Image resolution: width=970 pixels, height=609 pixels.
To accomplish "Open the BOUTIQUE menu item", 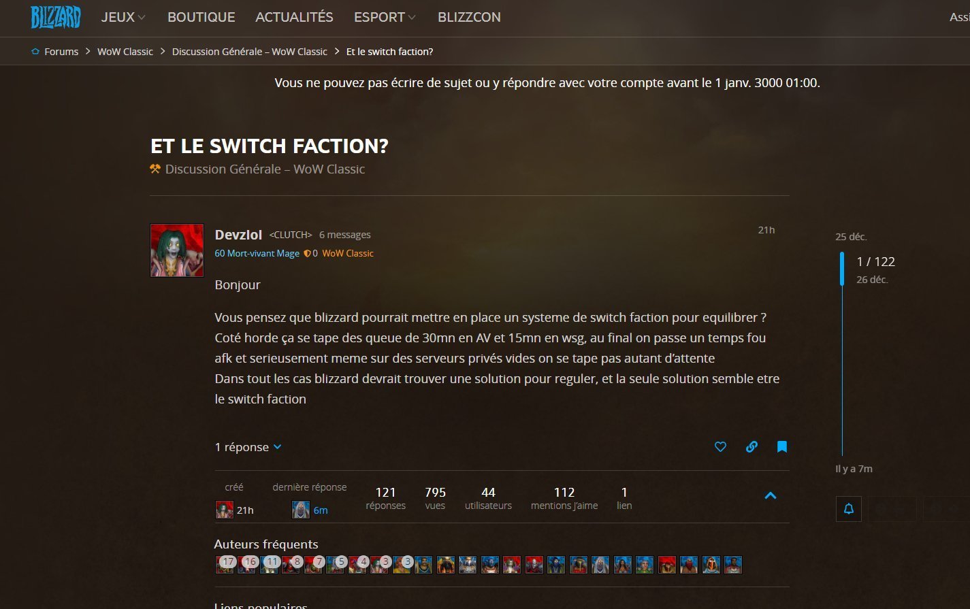I will 201,18.
